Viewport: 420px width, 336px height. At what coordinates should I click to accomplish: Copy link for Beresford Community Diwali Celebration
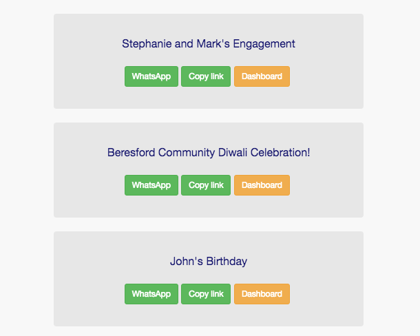point(206,185)
